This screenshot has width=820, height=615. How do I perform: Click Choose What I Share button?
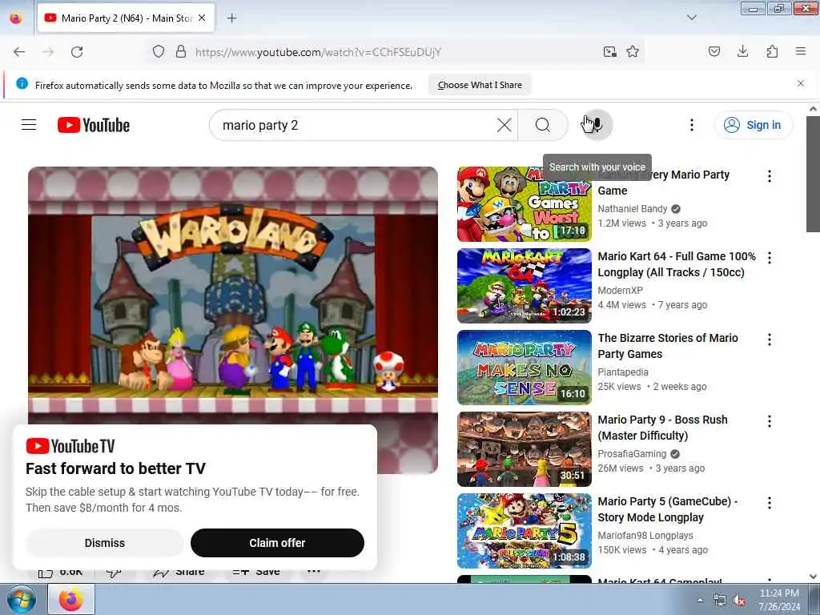480,85
